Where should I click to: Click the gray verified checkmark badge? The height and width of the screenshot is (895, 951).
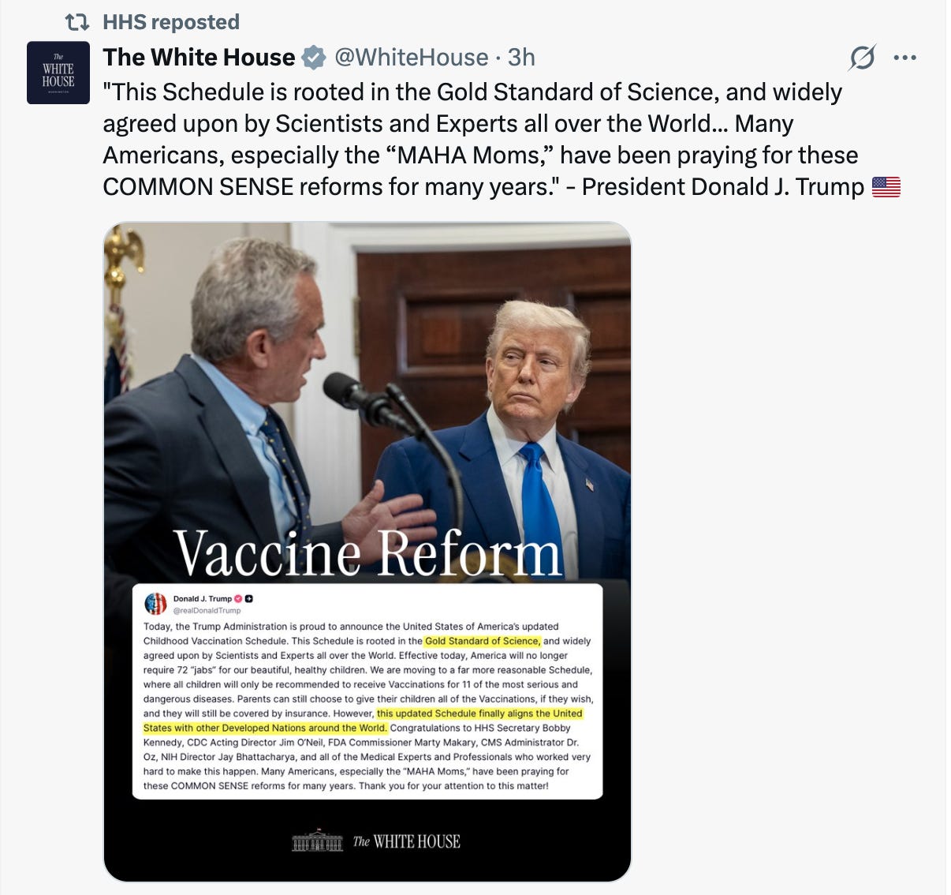click(x=314, y=58)
